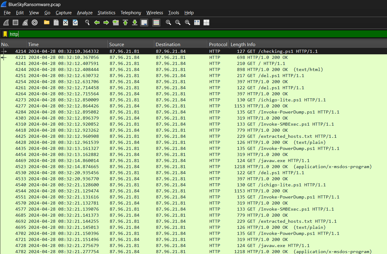This screenshot has height=254, width=387.
Task: Select packet 4530 GET /del.ps1
Action: (x=193, y=173)
